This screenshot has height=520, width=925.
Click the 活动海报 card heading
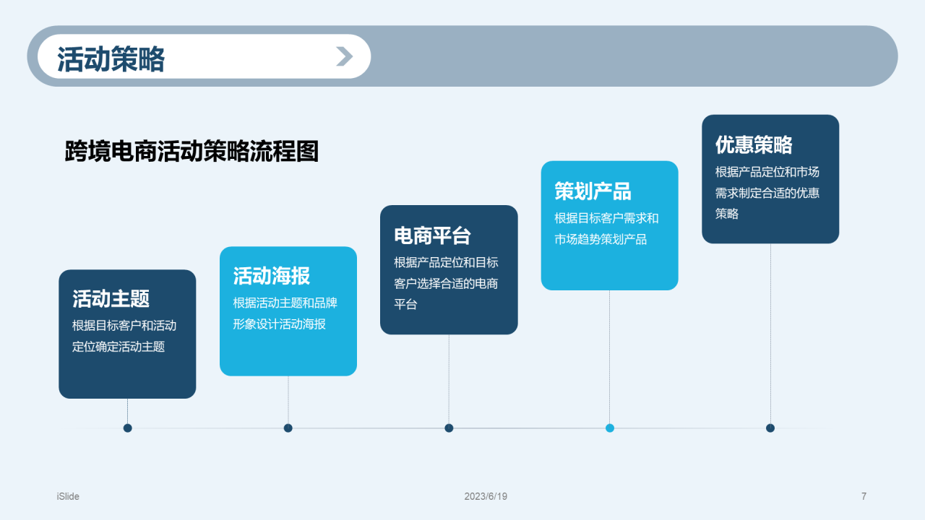pyautogui.click(x=272, y=275)
